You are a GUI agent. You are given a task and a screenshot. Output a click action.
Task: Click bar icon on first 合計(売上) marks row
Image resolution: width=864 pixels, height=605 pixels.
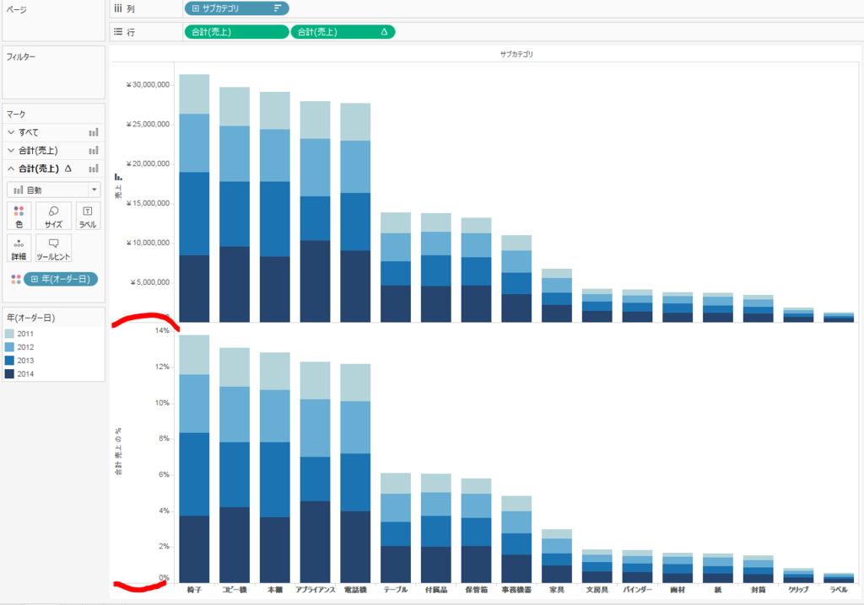tap(94, 150)
